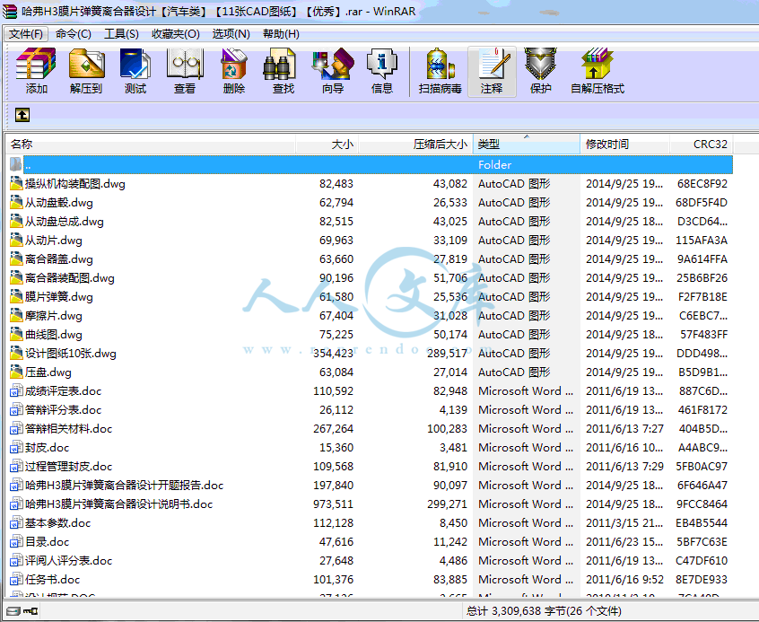
Task: Open the 帮助(H) menu
Action: coord(281,34)
